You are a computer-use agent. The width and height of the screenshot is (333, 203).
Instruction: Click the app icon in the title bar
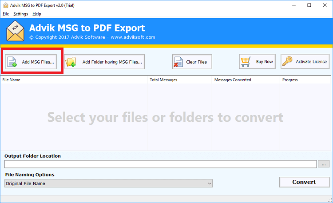pyautogui.click(x=6, y=5)
